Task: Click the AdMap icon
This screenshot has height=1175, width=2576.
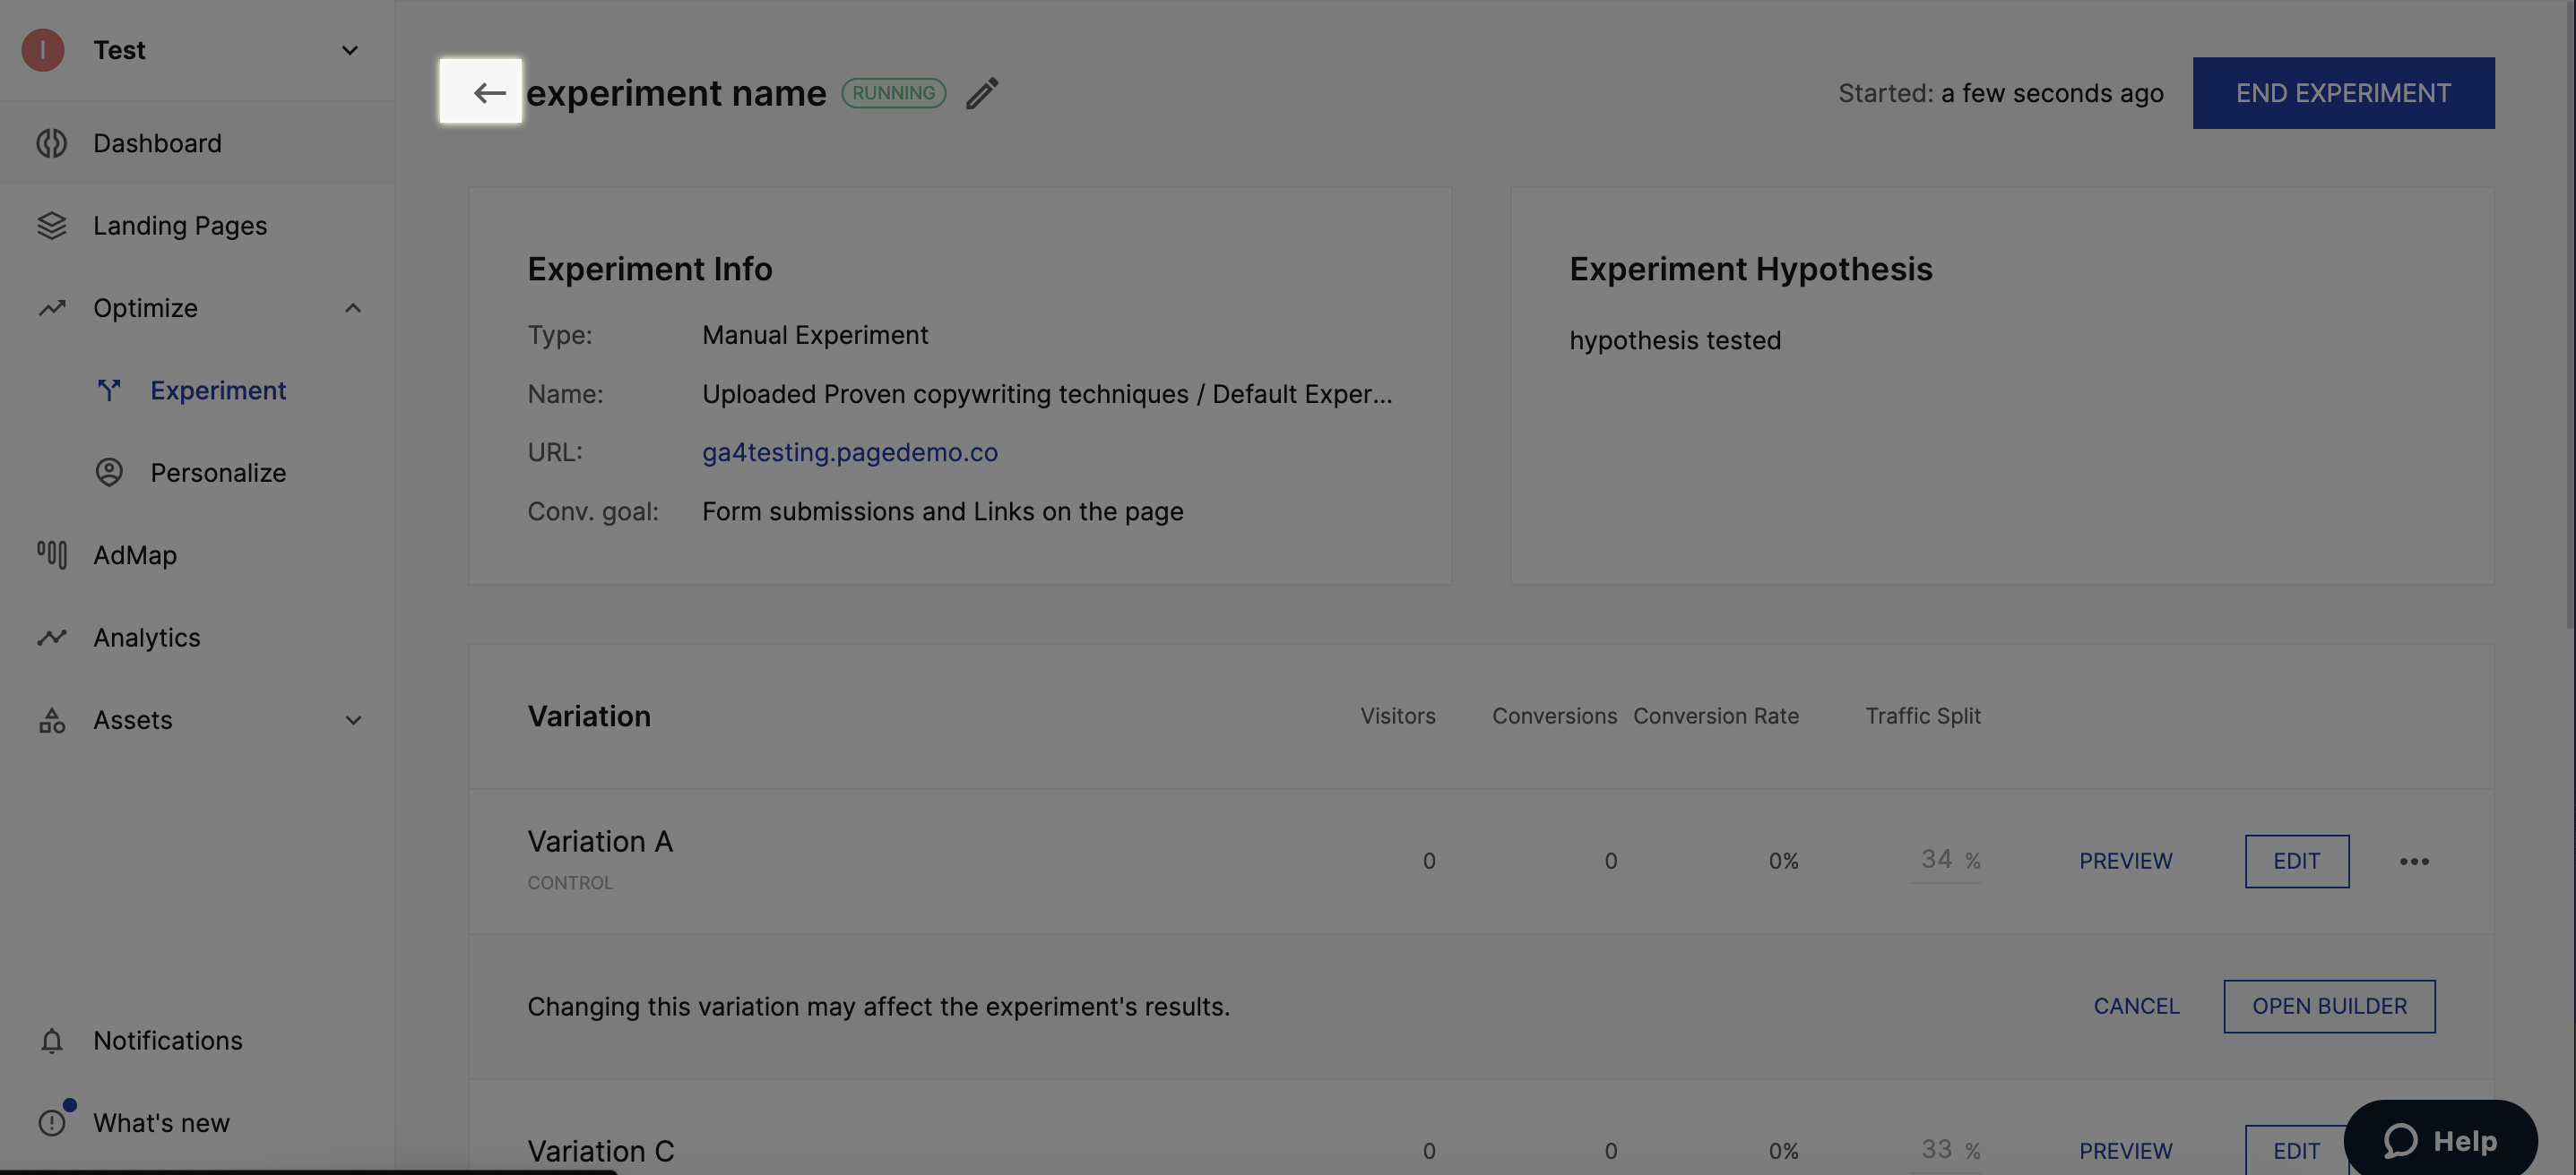Action: [x=52, y=554]
